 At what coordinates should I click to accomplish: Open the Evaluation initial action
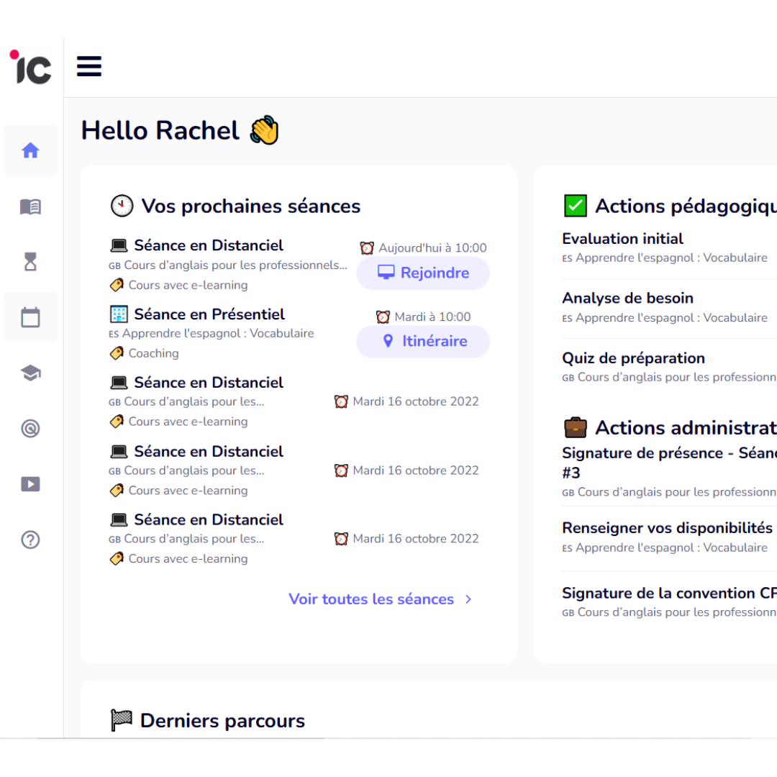pos(622,239)
